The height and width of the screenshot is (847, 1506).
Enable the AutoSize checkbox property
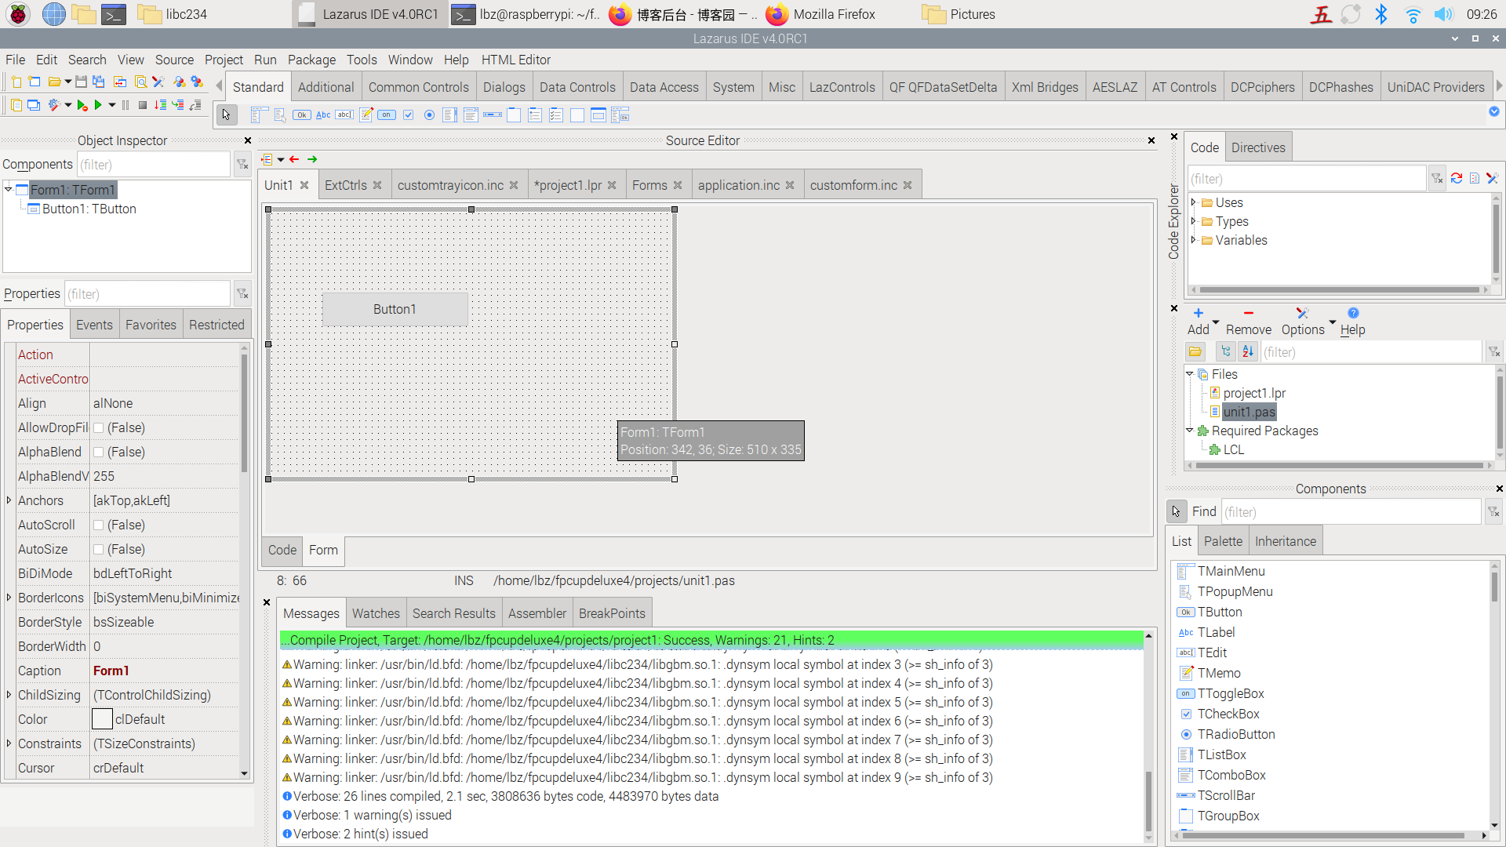pos(99,550)
